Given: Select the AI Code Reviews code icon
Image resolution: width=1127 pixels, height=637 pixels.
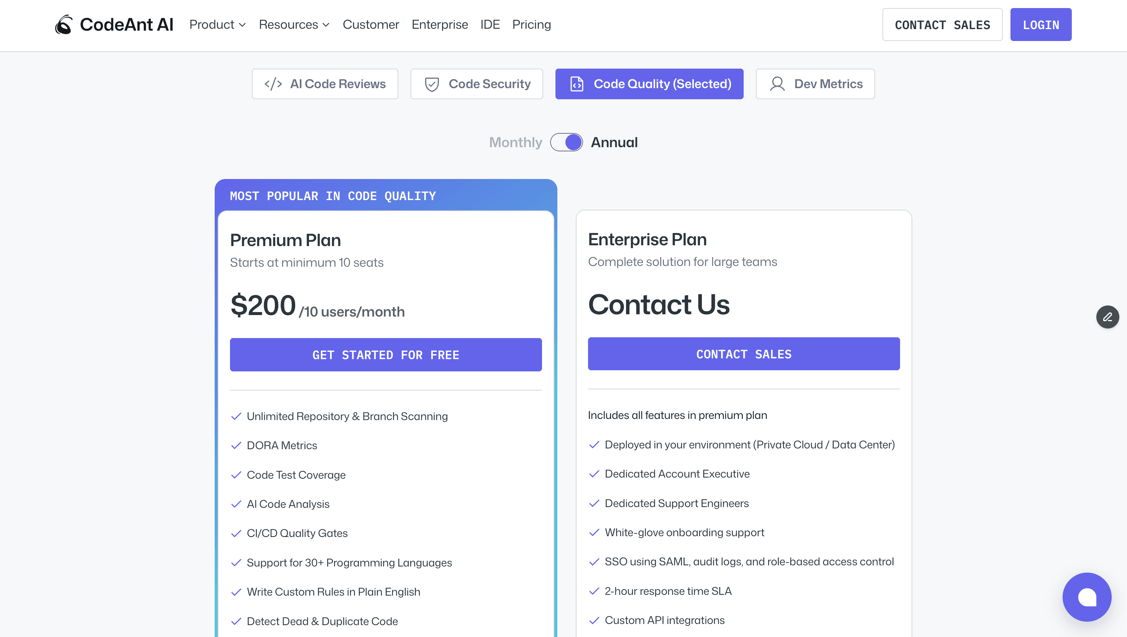Looking at the screenshot, I should (273, 84).
